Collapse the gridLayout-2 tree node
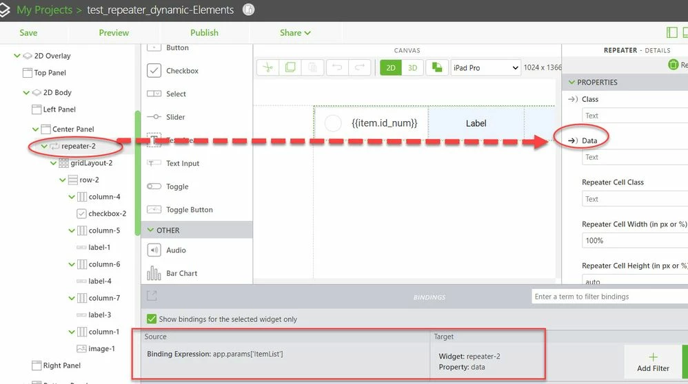Image resolution: width=688 pixels, height=384 pixels. click(54, 163)
